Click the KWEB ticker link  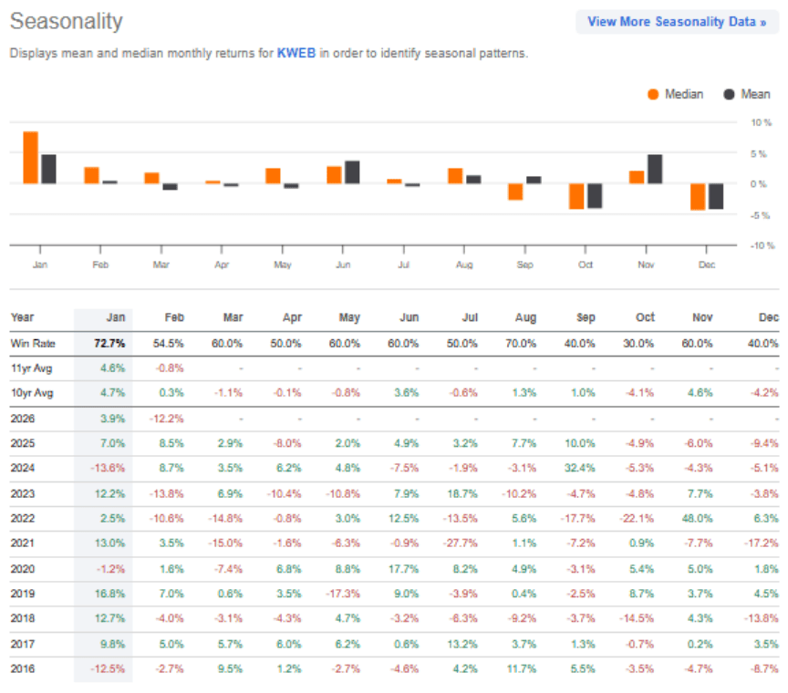296,53
